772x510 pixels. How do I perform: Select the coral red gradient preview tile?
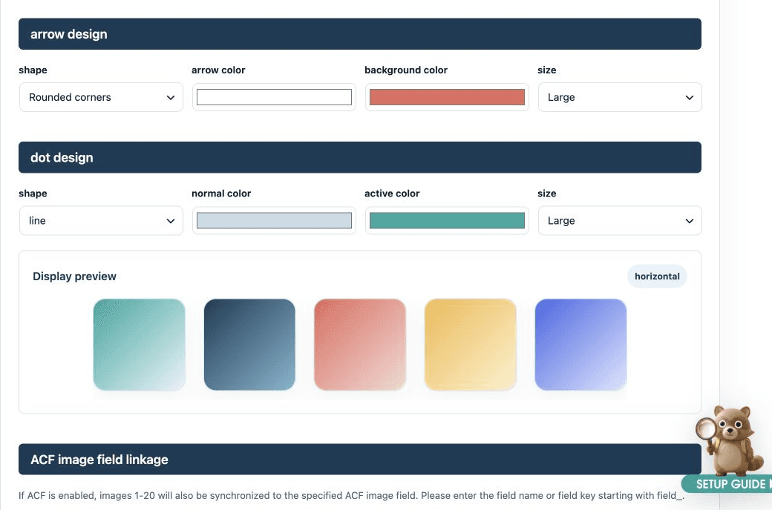[360, 345]
